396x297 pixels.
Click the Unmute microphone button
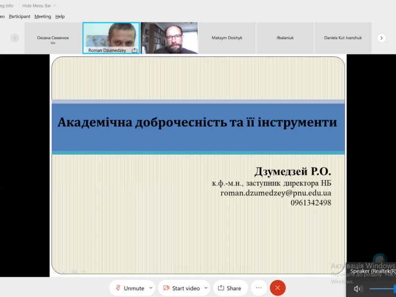[x=129, y=288]
